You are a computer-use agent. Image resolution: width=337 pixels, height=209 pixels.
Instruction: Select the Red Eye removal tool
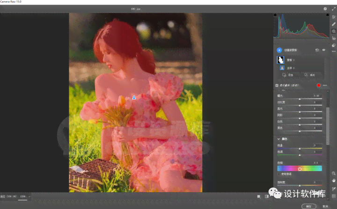click(334, 38)
